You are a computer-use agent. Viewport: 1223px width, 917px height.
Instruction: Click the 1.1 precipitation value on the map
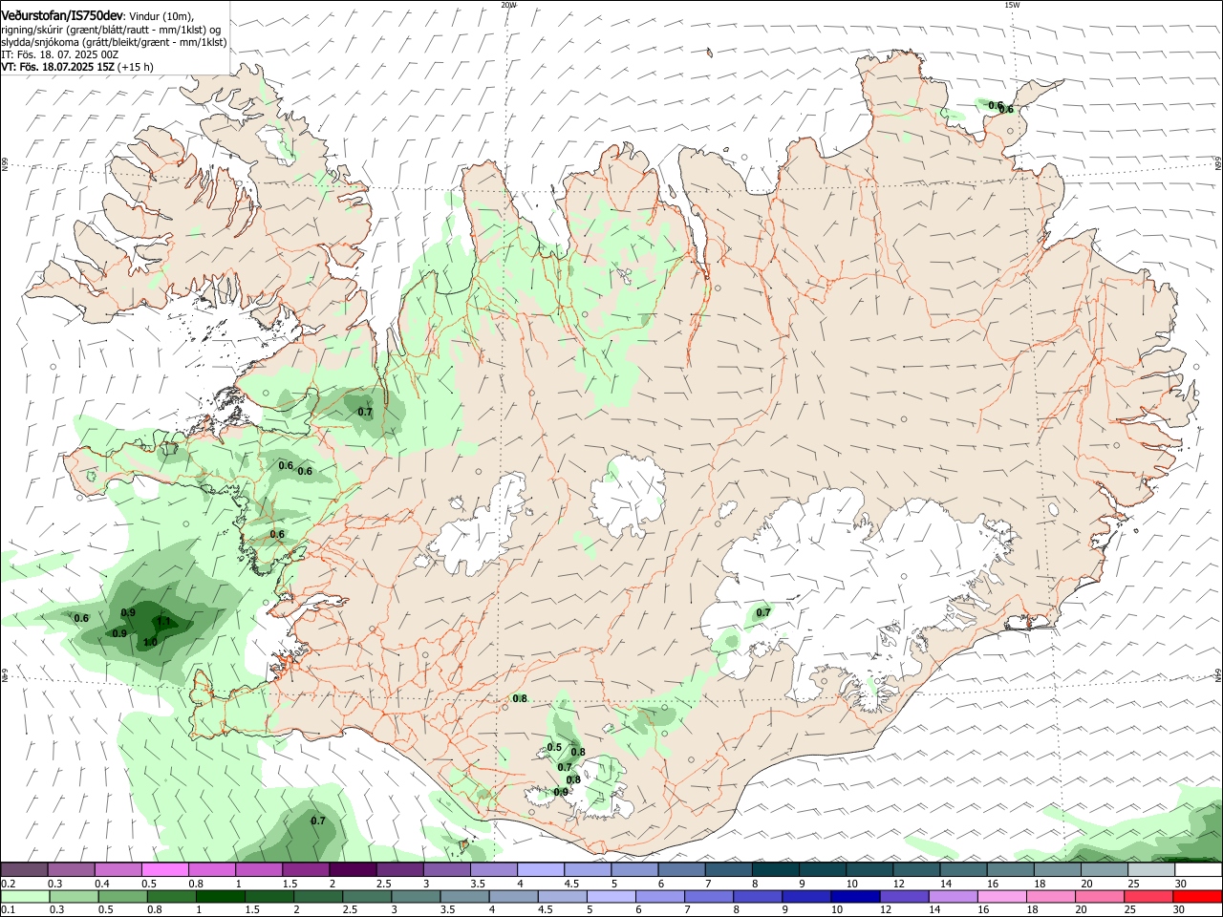[x=163, y=622]
